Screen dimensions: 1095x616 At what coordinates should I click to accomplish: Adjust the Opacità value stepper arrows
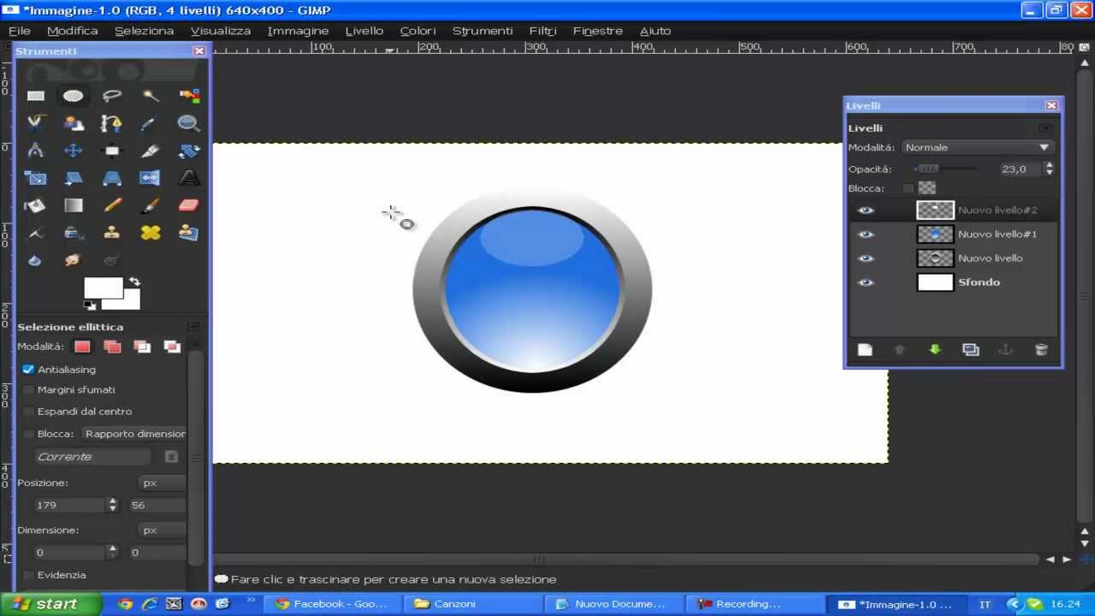[1050, 169]
